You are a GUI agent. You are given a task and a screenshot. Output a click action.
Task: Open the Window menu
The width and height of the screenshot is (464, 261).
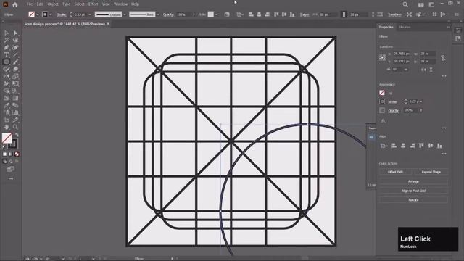tap(121, 4)
